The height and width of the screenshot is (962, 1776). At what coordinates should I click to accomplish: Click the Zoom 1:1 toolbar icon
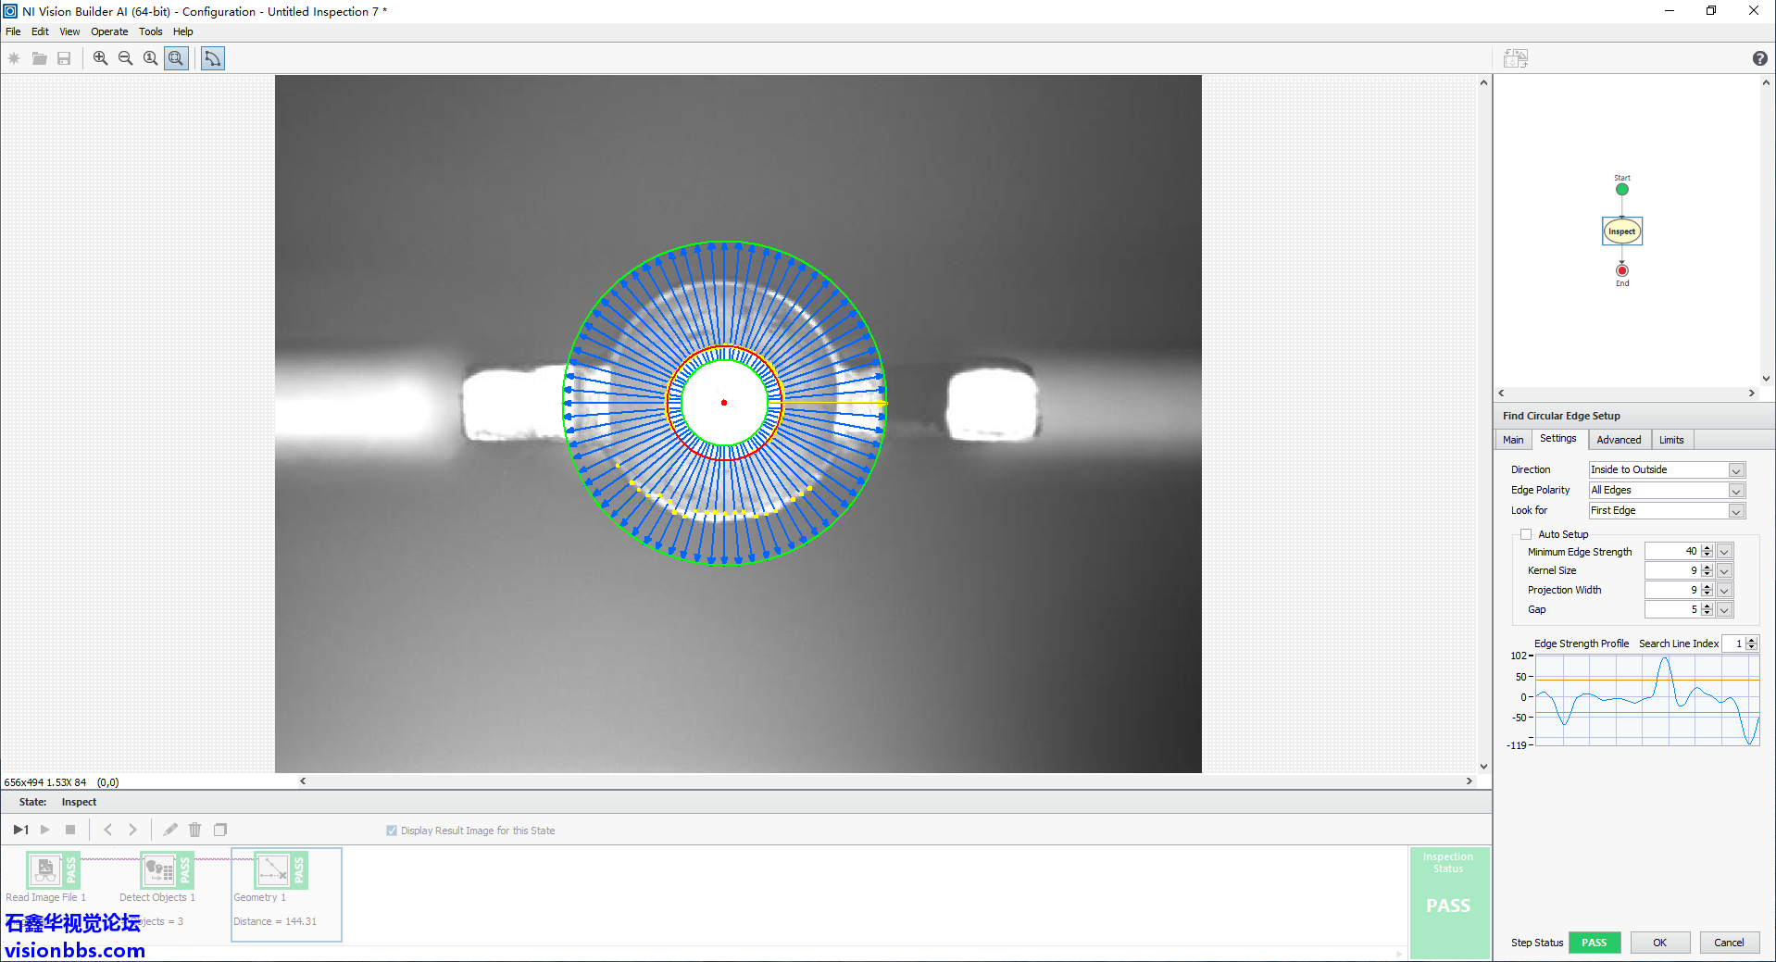point(150,58)
